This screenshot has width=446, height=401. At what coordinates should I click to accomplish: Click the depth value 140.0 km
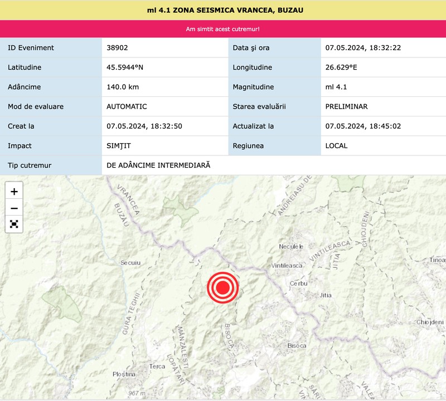tap(123, 87)
